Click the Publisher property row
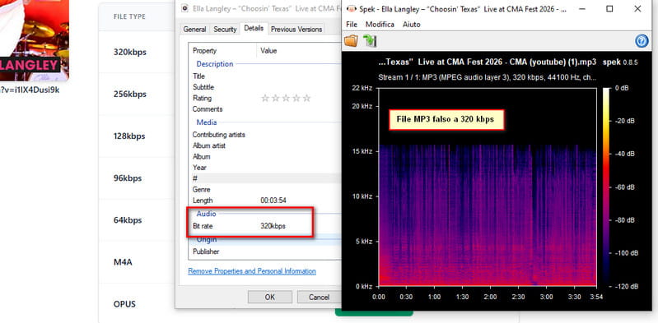The width and height of the screenshot is (658, 323). (x=265, y=251)
